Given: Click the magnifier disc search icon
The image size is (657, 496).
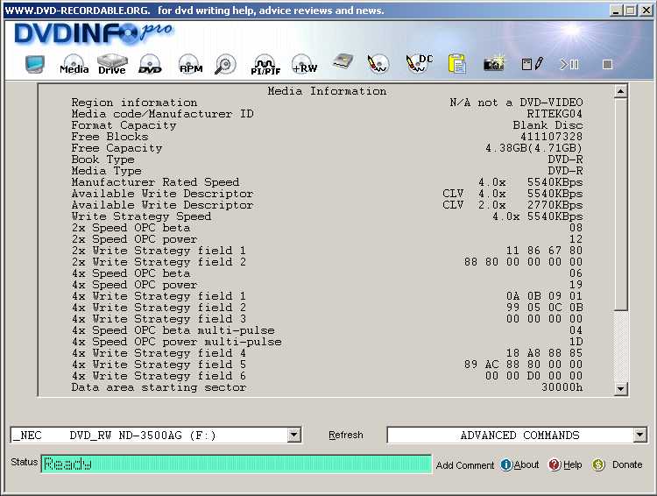Looking at the screenshot, I should point(225,65).
